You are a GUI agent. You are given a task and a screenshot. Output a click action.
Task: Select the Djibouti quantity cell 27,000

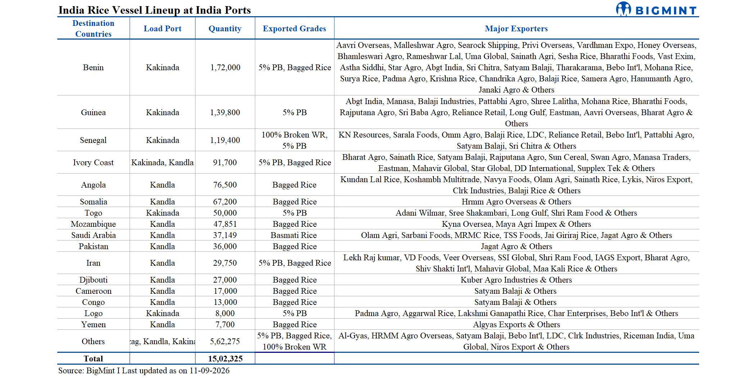[x=225, y=280]
